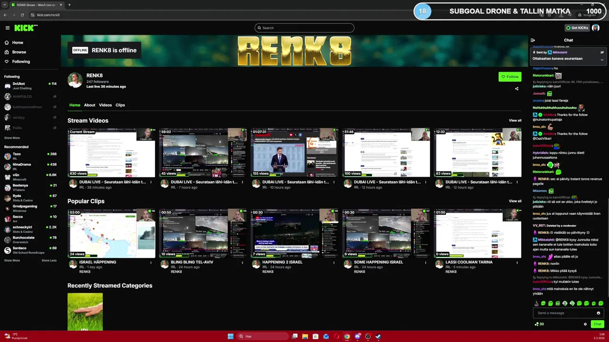This screenshot has height=342, width=609.
Task: Send message with Chat button
Action: coord(597,324)
